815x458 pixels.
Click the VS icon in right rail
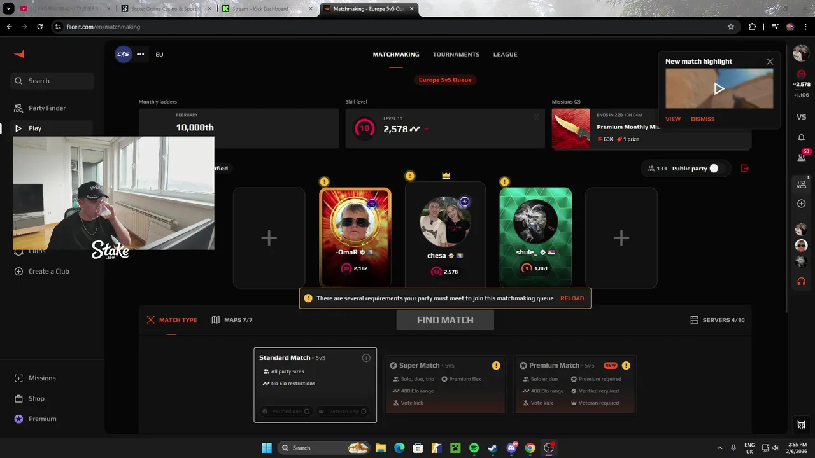coord(802,117)
